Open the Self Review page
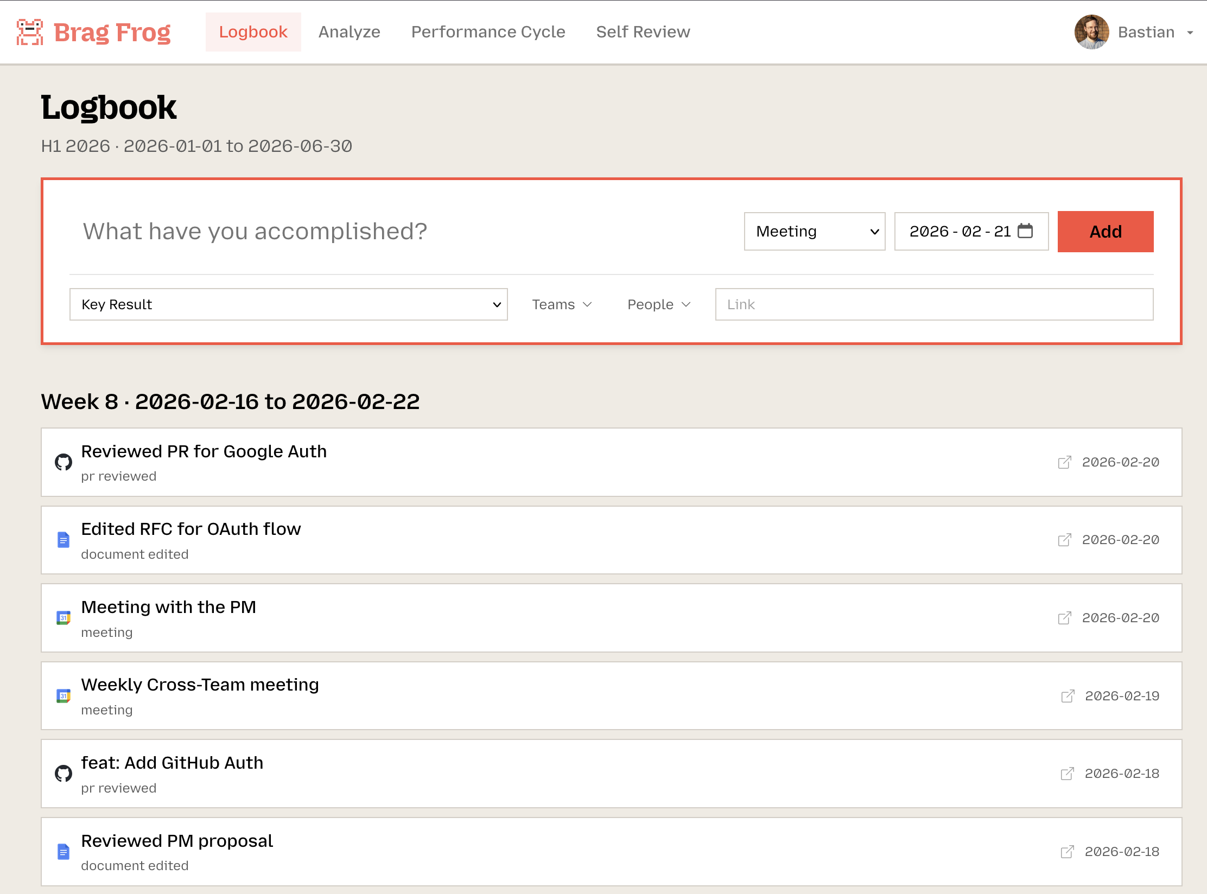 coord(643,31)
